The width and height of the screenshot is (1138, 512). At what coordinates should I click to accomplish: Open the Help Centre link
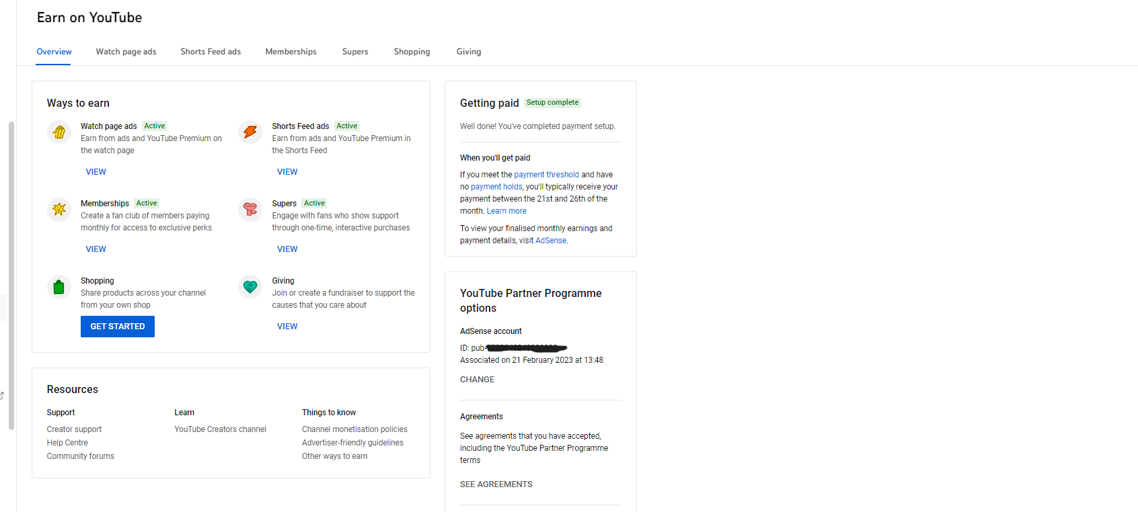(x=67, y=443)
